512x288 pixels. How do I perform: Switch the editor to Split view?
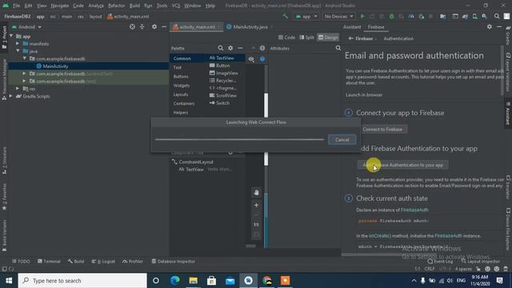306,38
